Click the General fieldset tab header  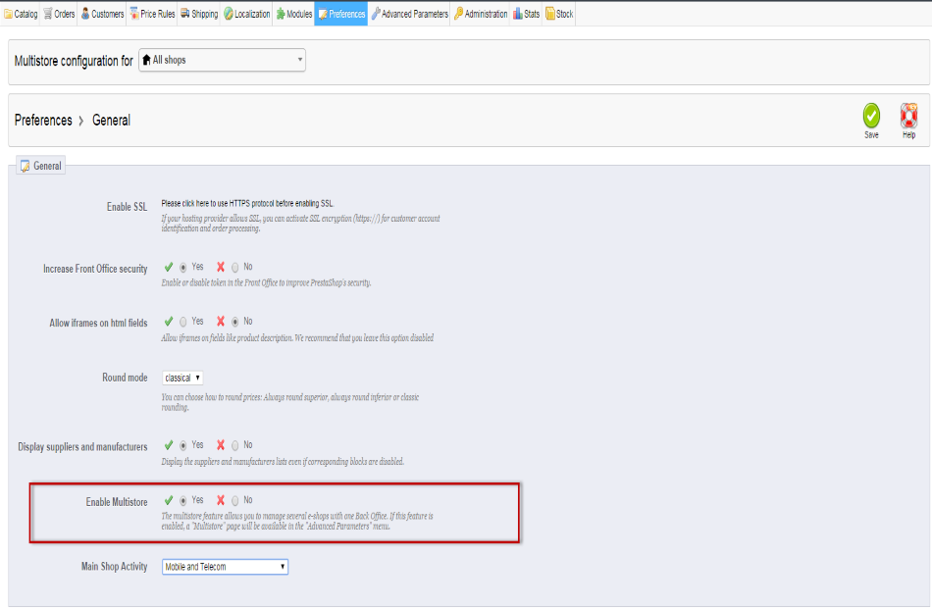41,166
